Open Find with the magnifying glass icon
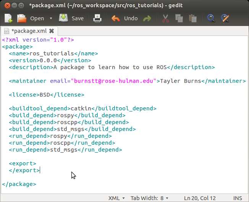Image resolution: width=249 pixels, height=202 pixels. pyautogui.click(x=211, y=18)
